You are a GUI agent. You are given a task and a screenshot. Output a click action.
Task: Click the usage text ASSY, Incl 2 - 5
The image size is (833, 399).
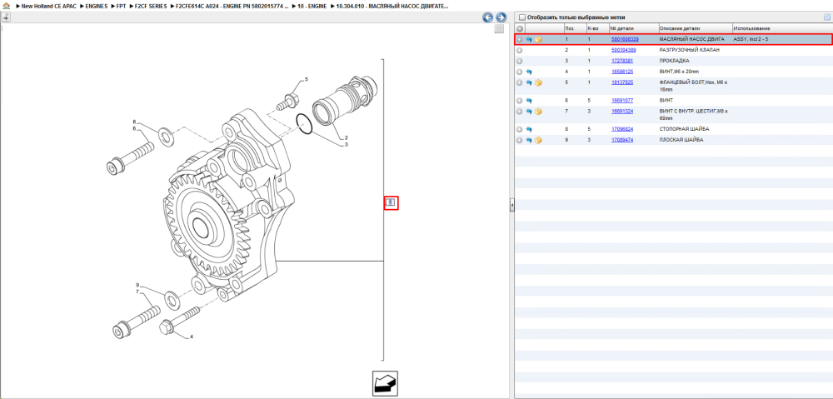(x=751, y=39)
